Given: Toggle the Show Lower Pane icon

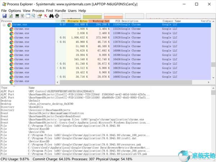Looking at the screenshot, I should coord(28,16).
